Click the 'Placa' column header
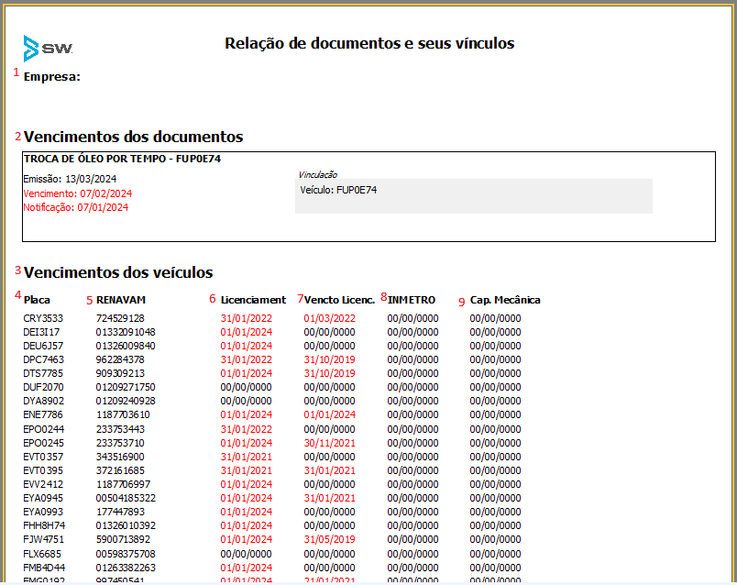 [x=37, y=300]
